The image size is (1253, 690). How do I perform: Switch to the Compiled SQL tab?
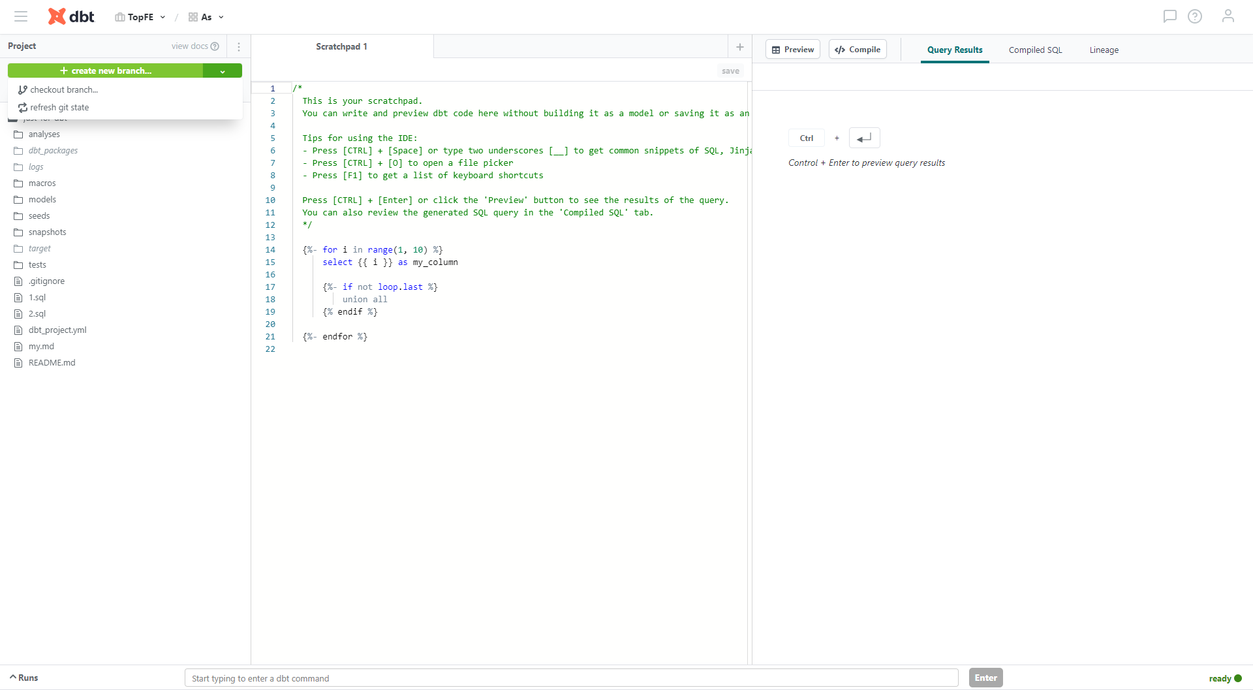1035,50
